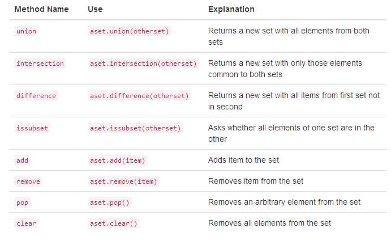Click the 'Explanation' column header

[231, 9]
